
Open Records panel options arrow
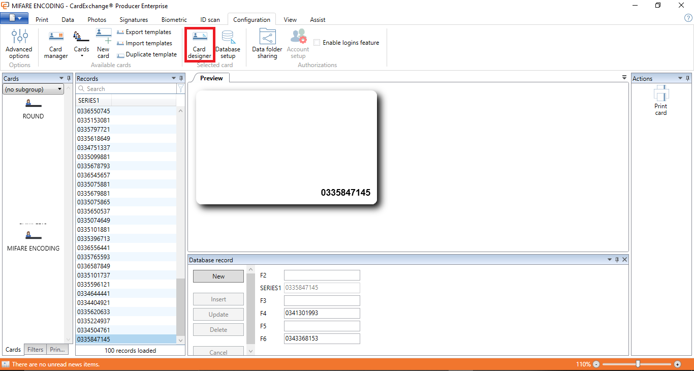click(173, 78)
